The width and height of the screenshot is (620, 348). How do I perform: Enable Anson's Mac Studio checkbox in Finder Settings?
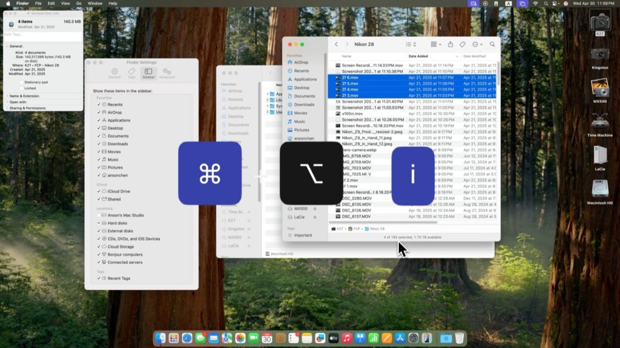[99, 215]
